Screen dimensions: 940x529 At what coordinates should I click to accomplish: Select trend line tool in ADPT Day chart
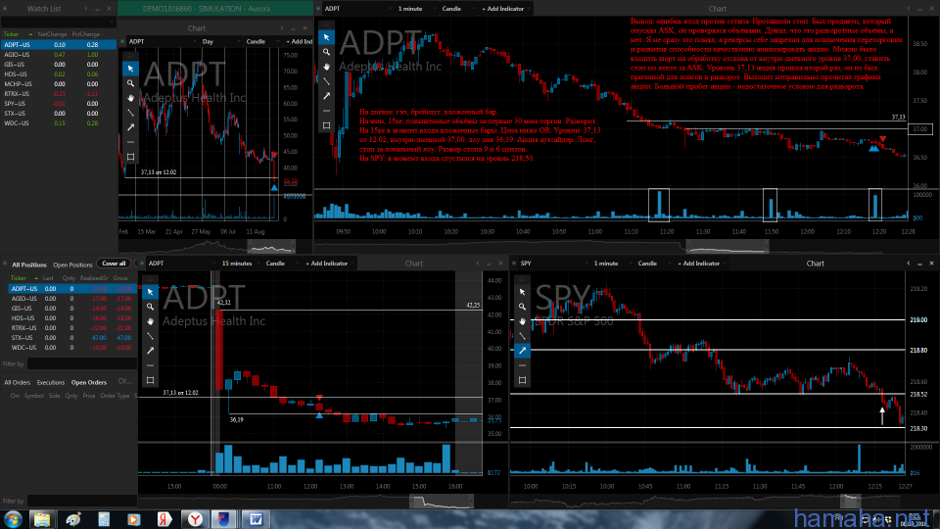(130, 113)
